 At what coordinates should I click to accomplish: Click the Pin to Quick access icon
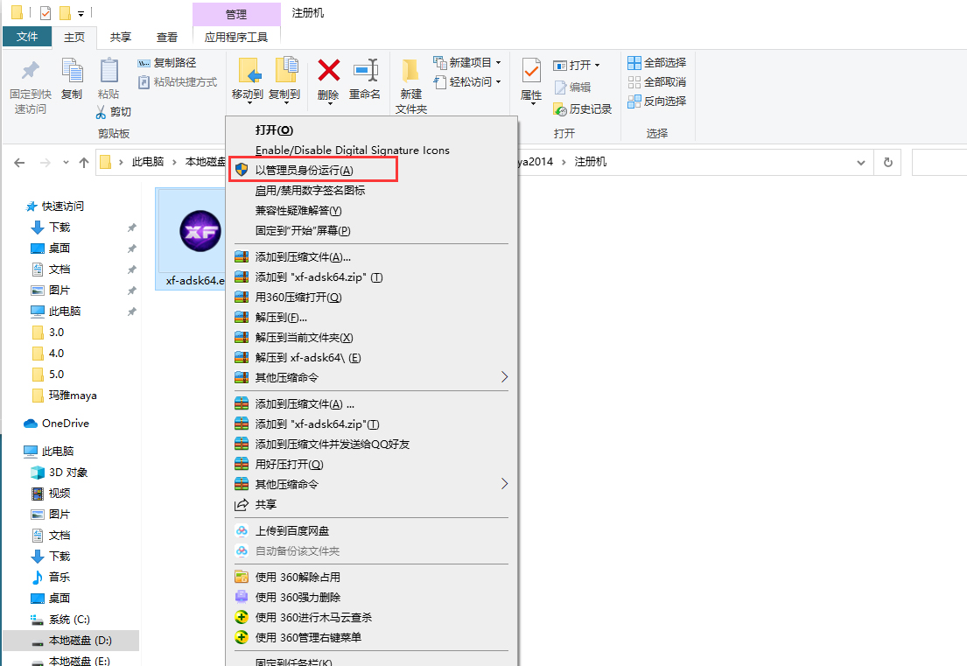(x=30, y=71)
